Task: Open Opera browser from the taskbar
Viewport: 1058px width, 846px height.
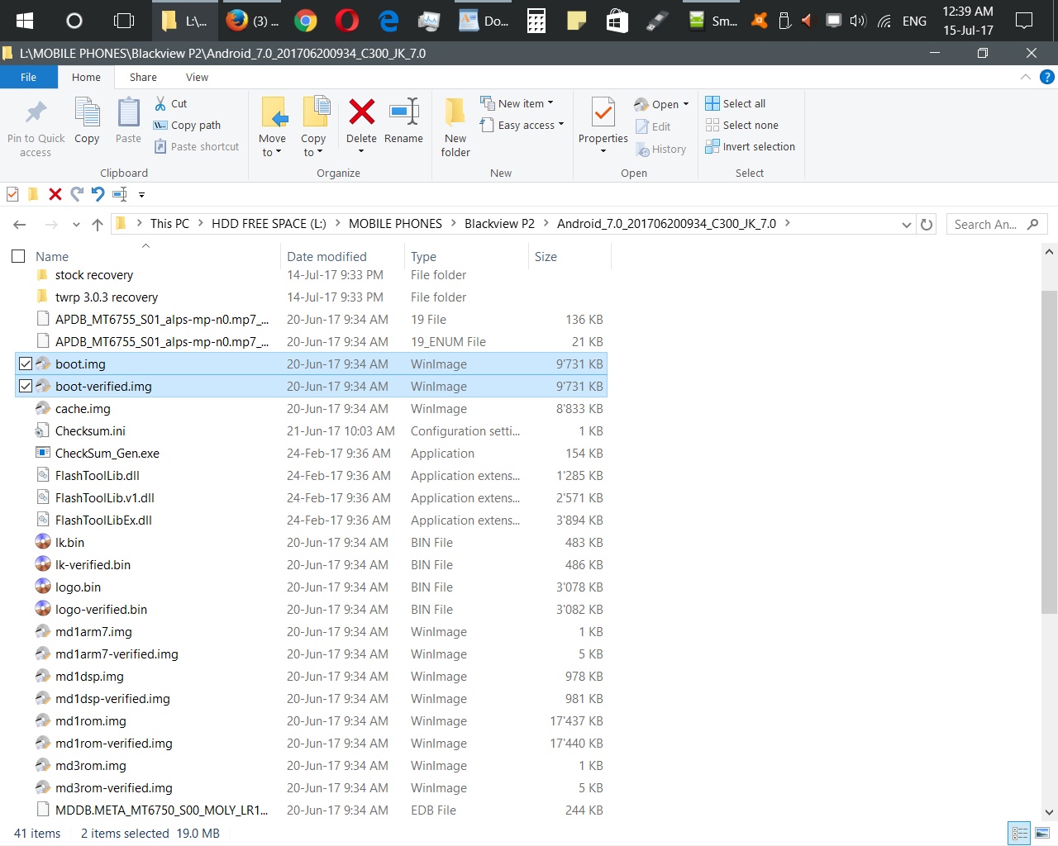Action: pyautogui.click(x=347, y=21)
